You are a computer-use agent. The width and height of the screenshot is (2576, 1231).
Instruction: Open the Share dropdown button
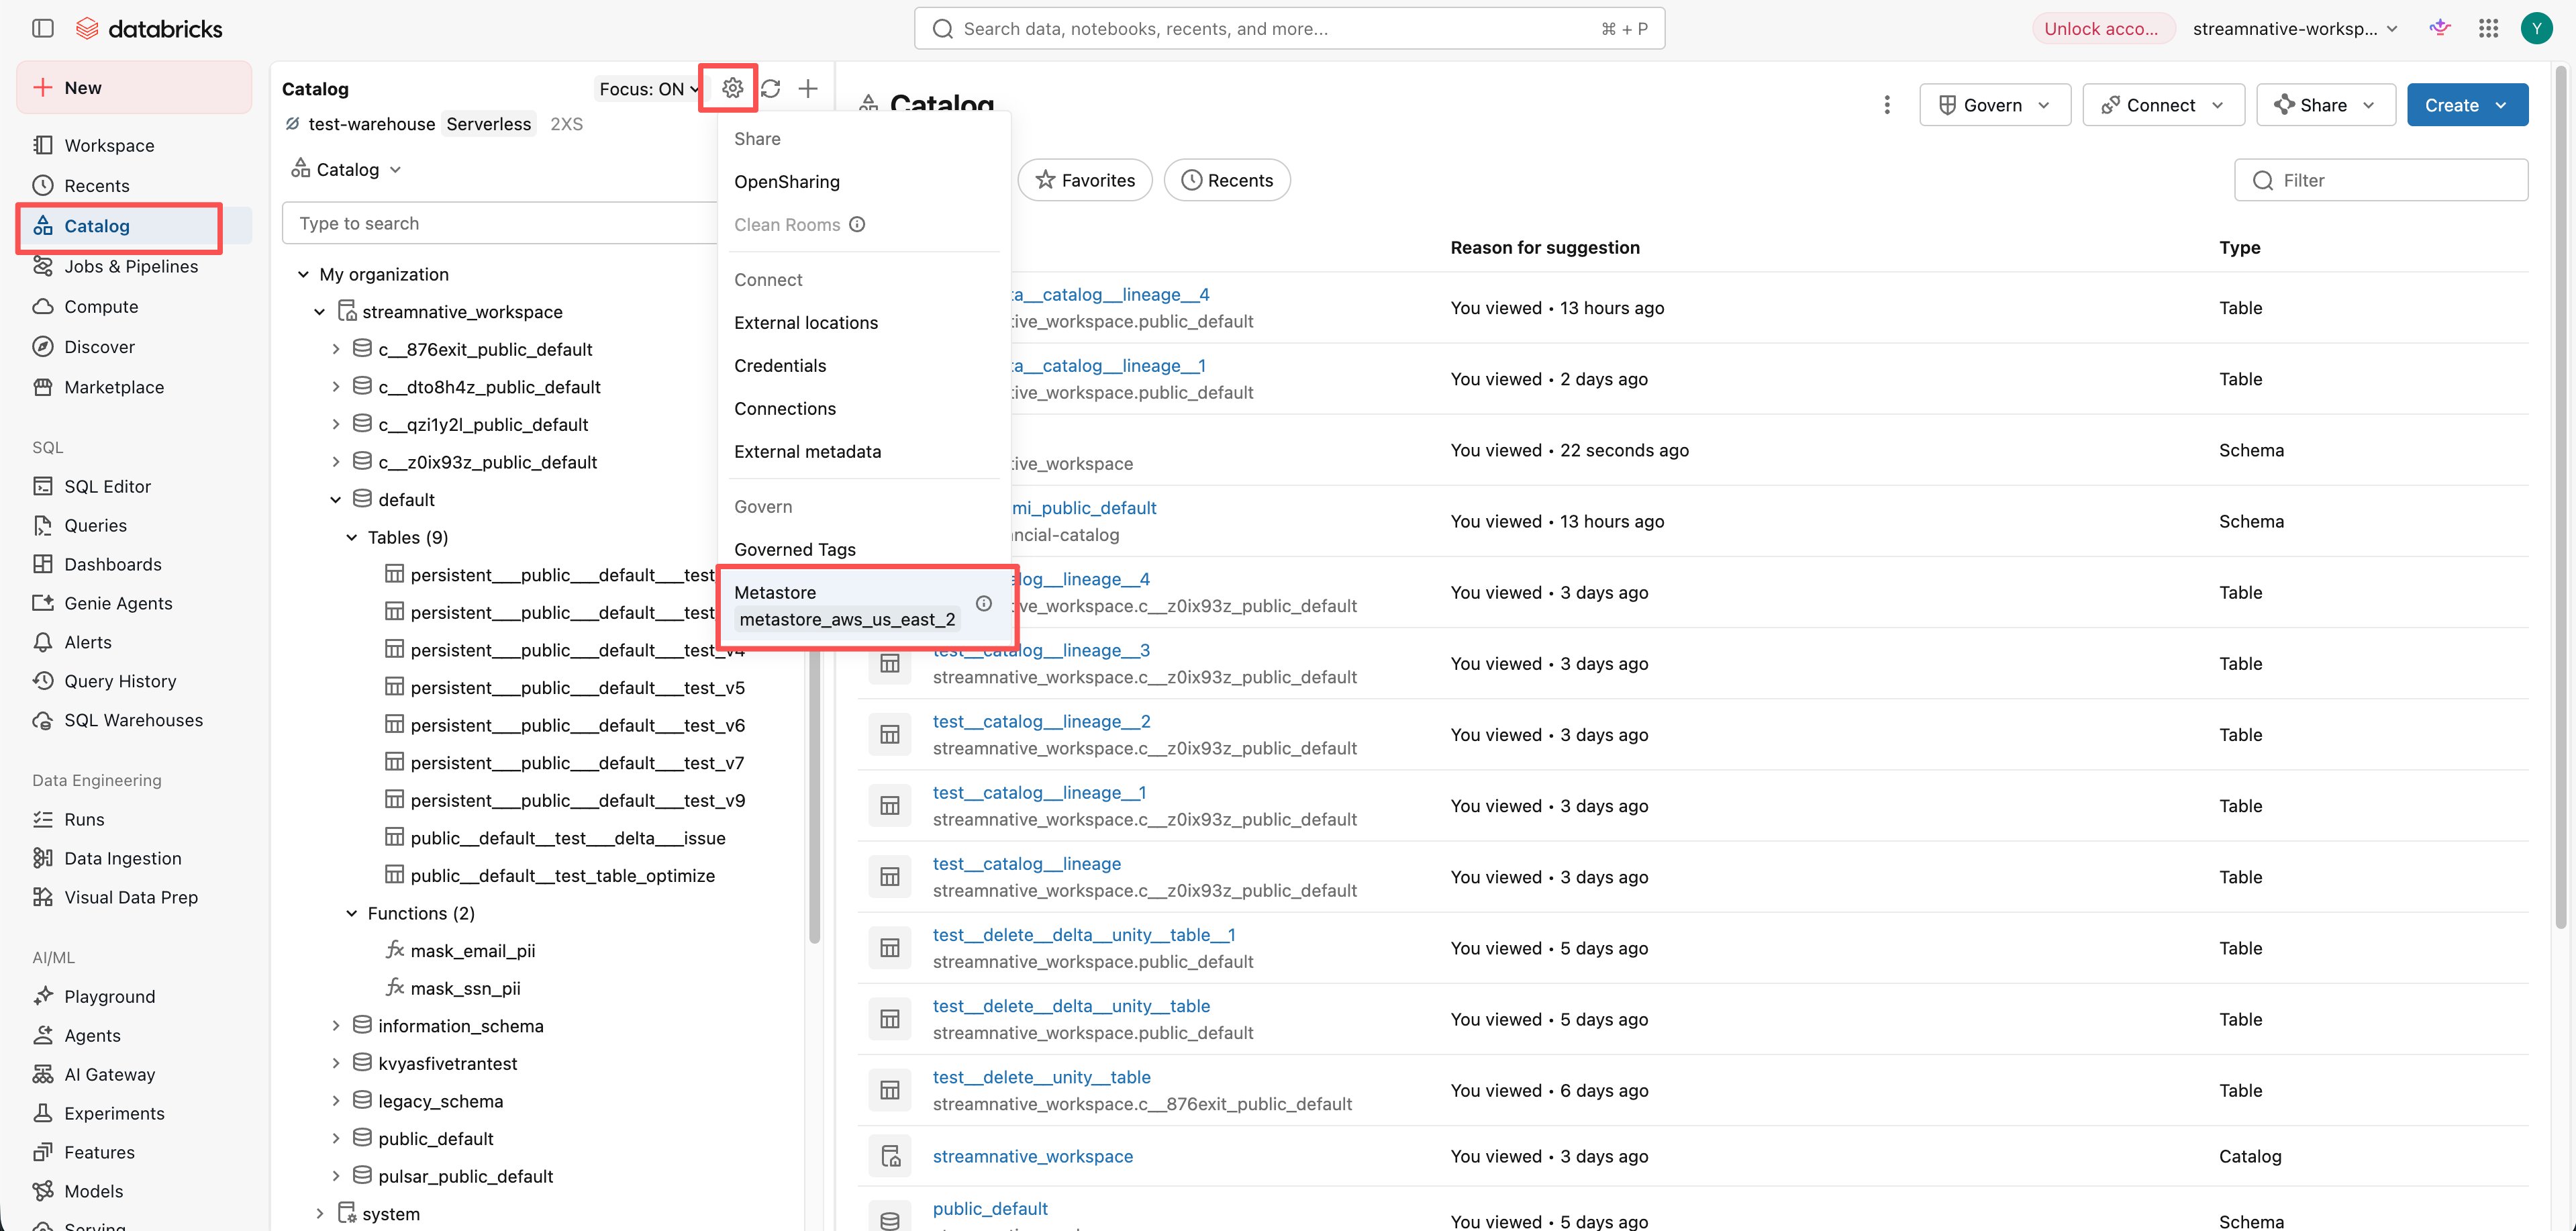[x=2325, y=105]
